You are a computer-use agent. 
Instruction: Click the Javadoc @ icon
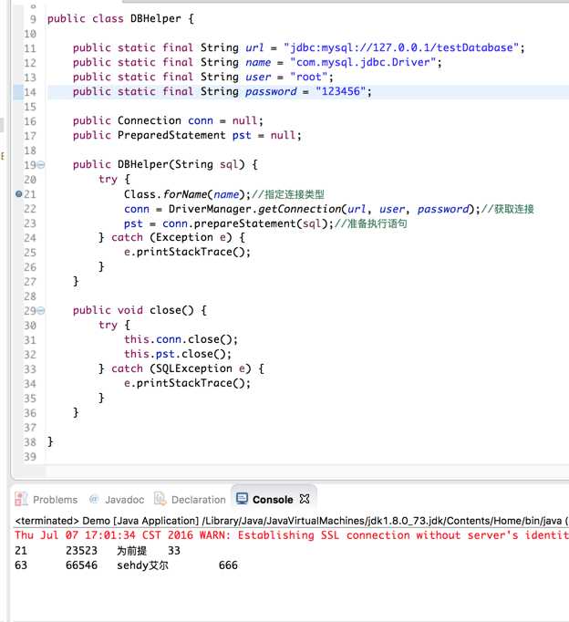coord(94,499)
